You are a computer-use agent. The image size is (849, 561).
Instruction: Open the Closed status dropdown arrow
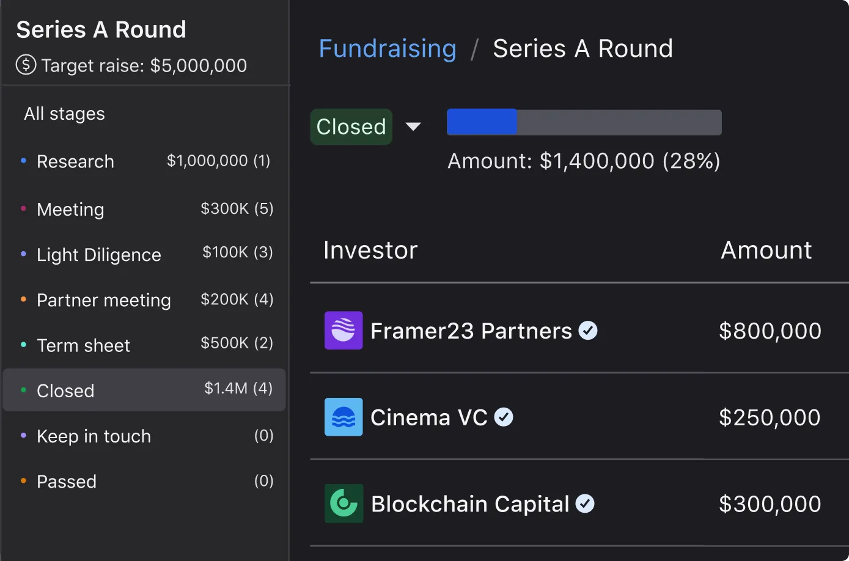(413, 127)
